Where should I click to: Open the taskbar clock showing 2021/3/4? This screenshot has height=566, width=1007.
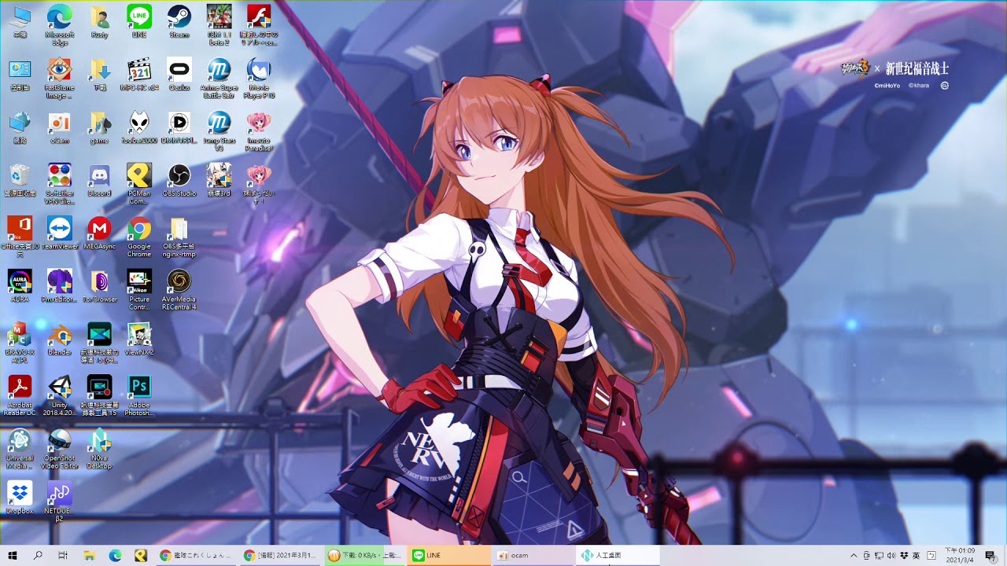click(x=960, y=555)
